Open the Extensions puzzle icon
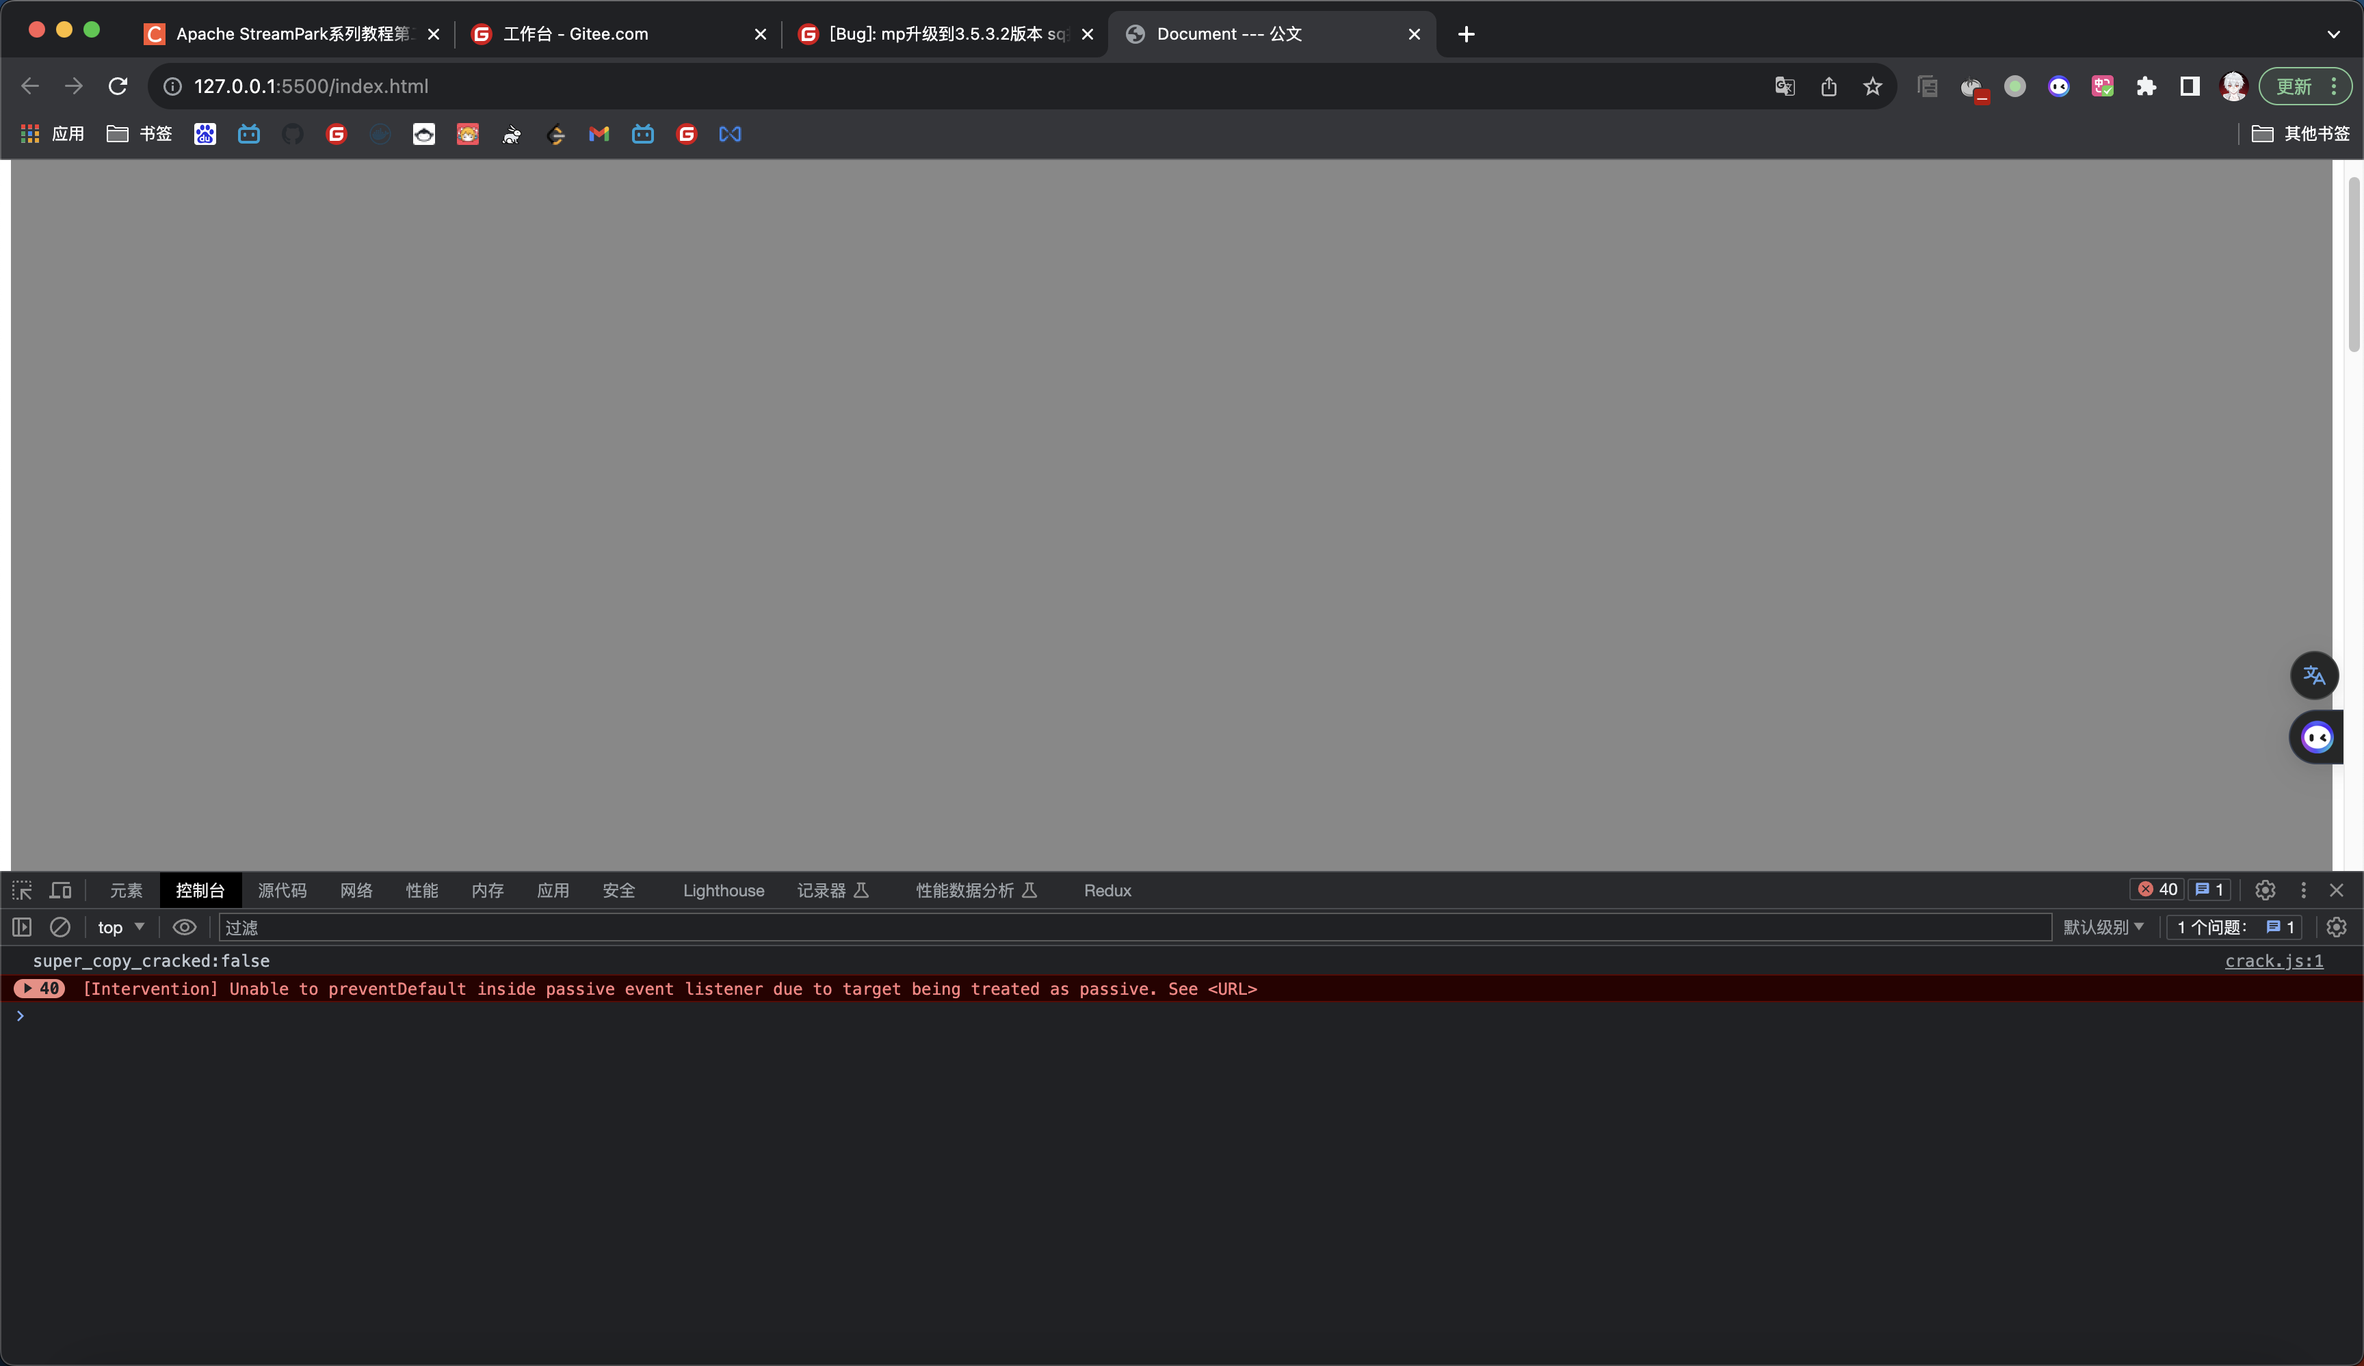This screenshot has height=1366, width=2364. pyautogui.click(x=2146, y=86)
